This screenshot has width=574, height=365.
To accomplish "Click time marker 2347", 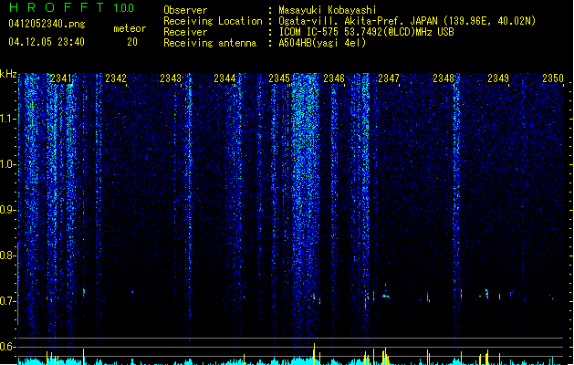I will [x=389, y=78].
